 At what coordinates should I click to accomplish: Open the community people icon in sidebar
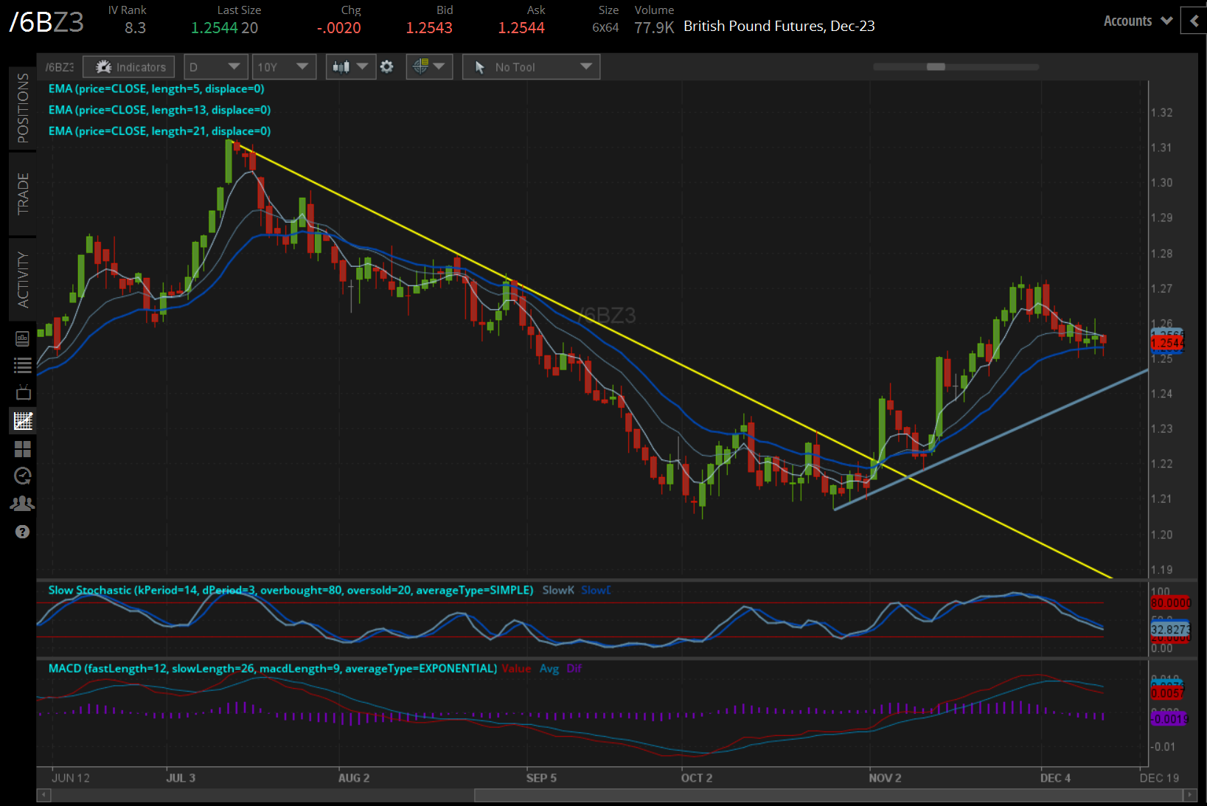(23, 504)
